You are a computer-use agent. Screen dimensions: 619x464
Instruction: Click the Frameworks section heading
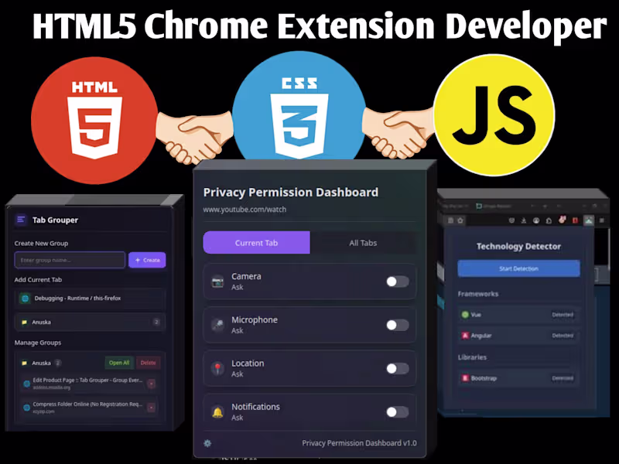(x=478, y=294)
